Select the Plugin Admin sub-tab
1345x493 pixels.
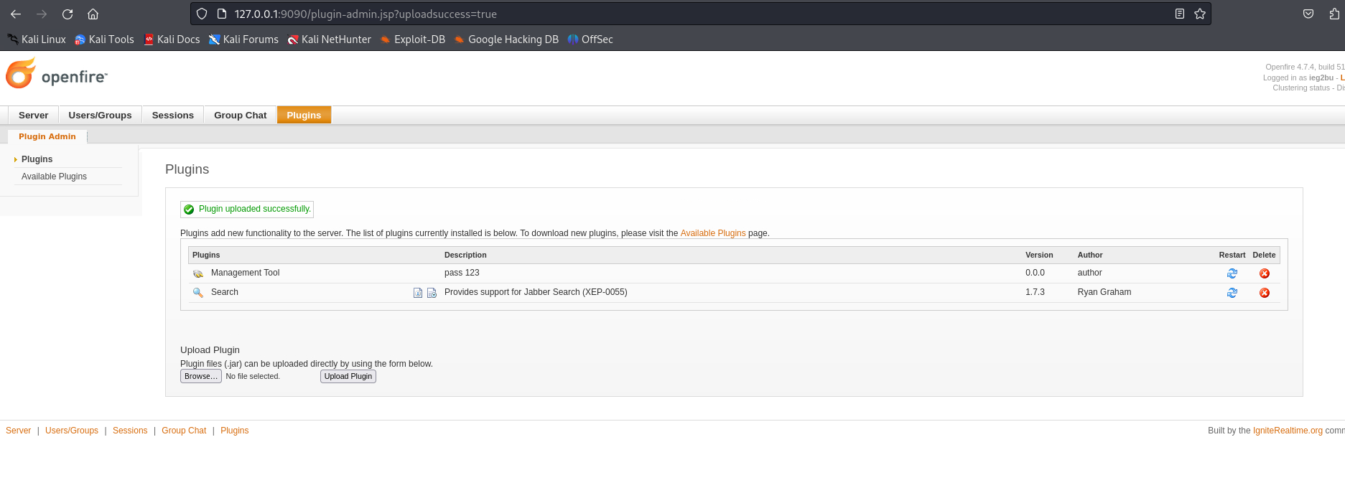click(x=47, y=136)
